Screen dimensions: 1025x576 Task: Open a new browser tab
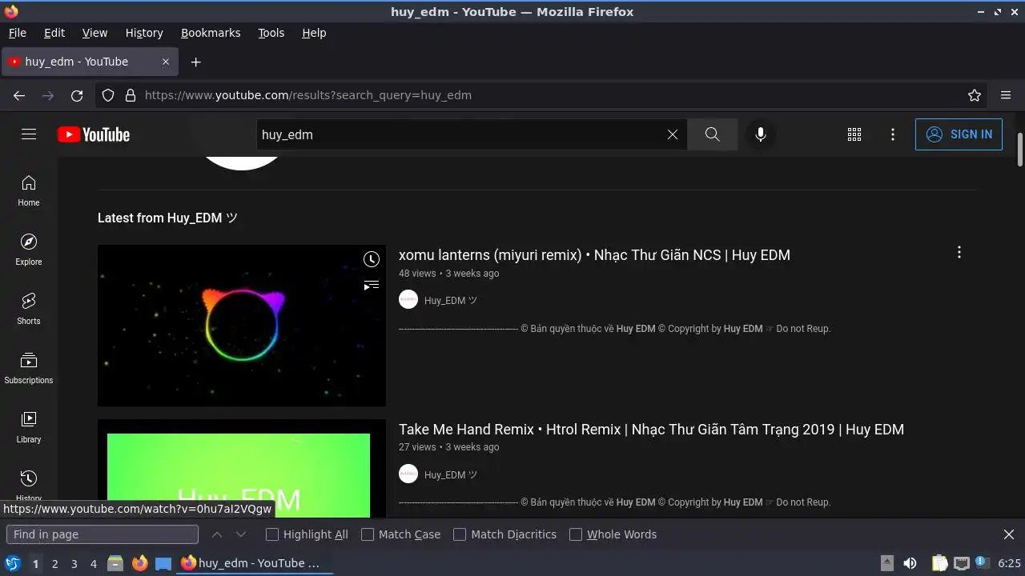[195, 62]
